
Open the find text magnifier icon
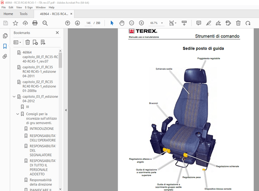click(x=45, y=23)
